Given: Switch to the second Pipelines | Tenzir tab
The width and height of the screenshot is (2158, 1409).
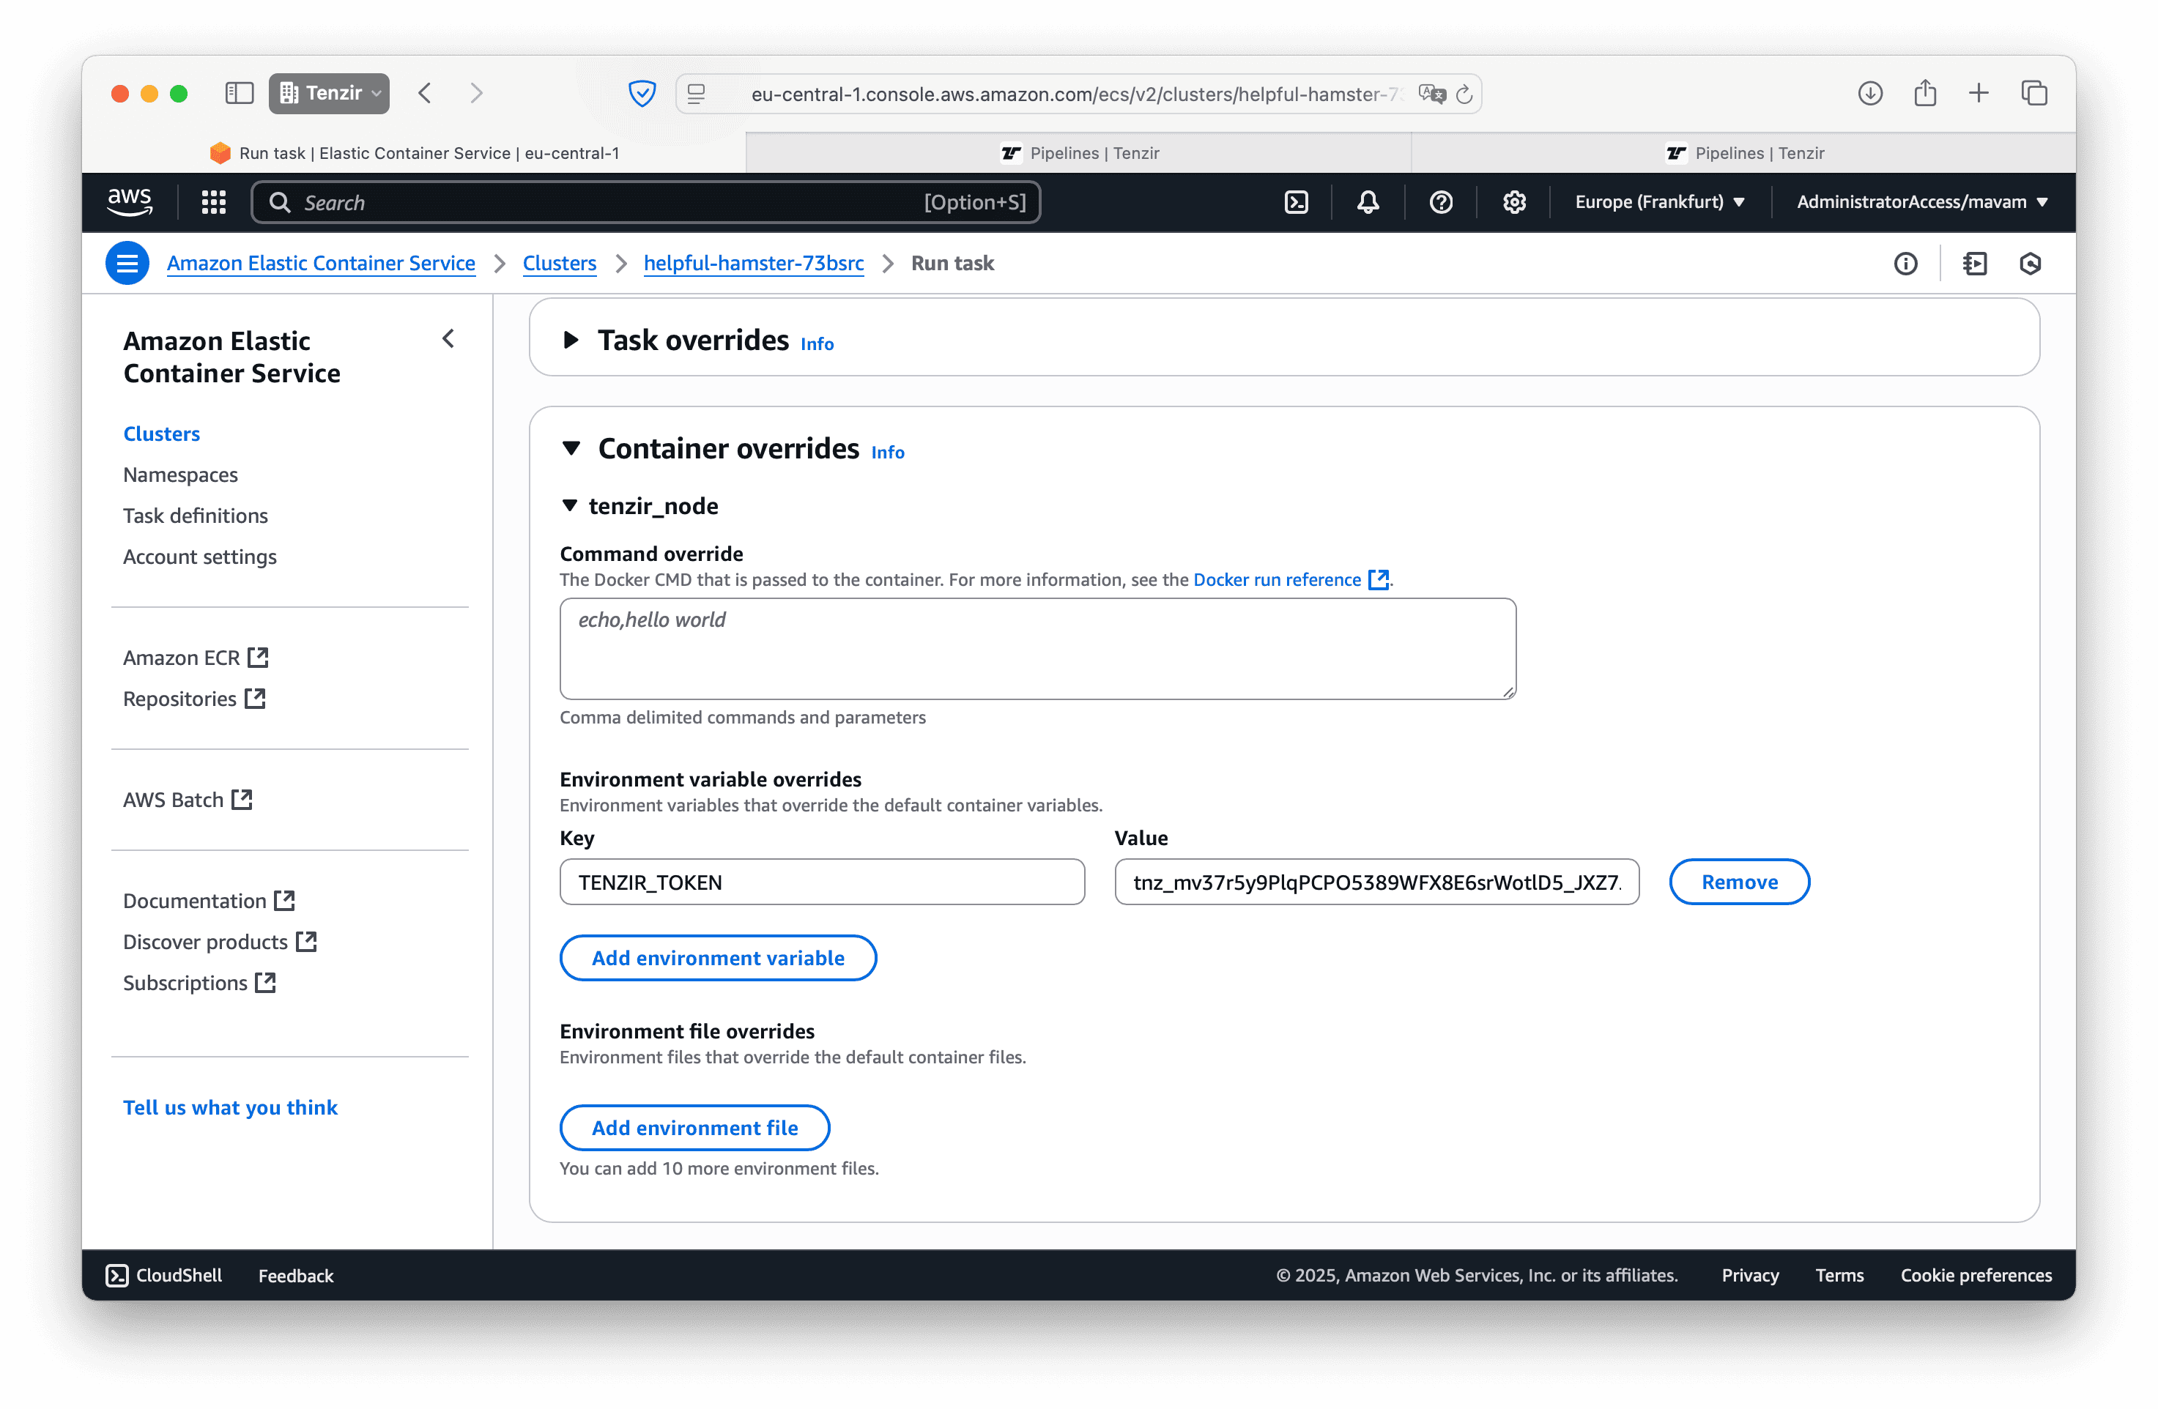Looking at the screenshot, I should [1743, 153].
